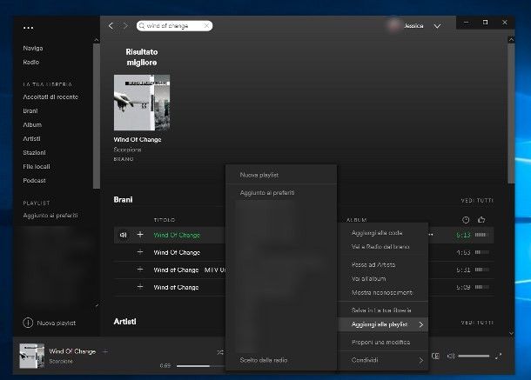The height and width of the screenshot is (380, 531).
Task: Select 'Salva in La tua libreria'
Action: point(383,310)
